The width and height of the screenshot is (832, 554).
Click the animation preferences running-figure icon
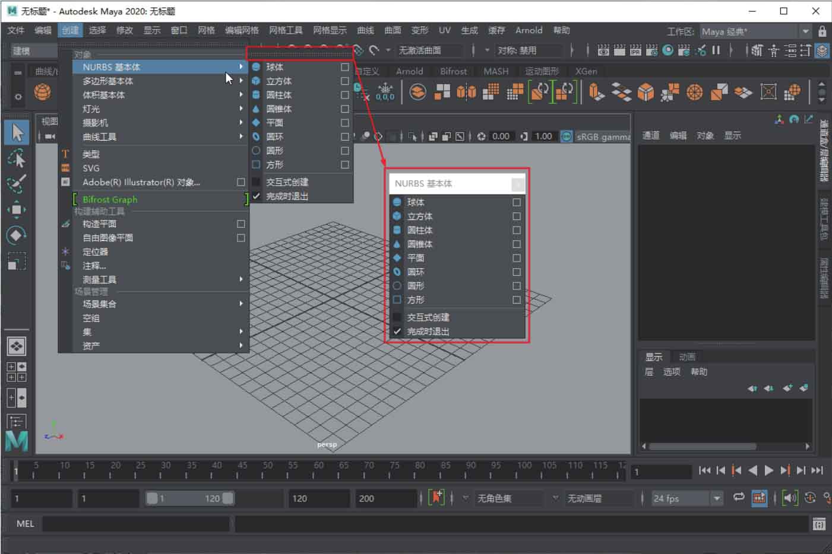tap(828, 498)
